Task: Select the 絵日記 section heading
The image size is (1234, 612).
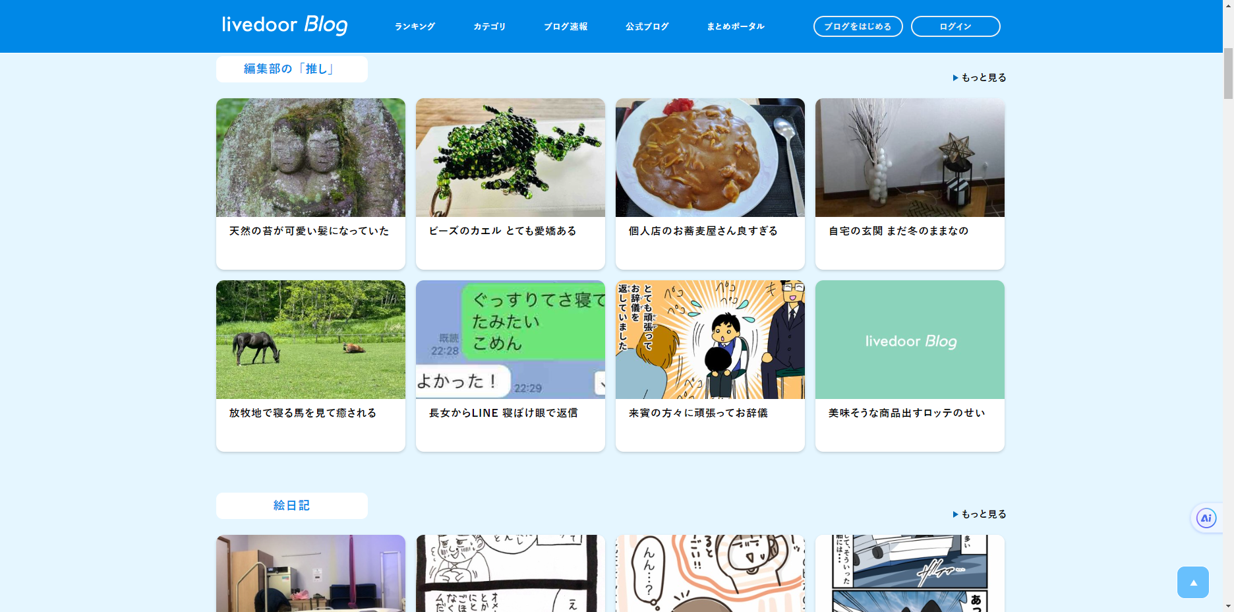Action: click(292, 506)
